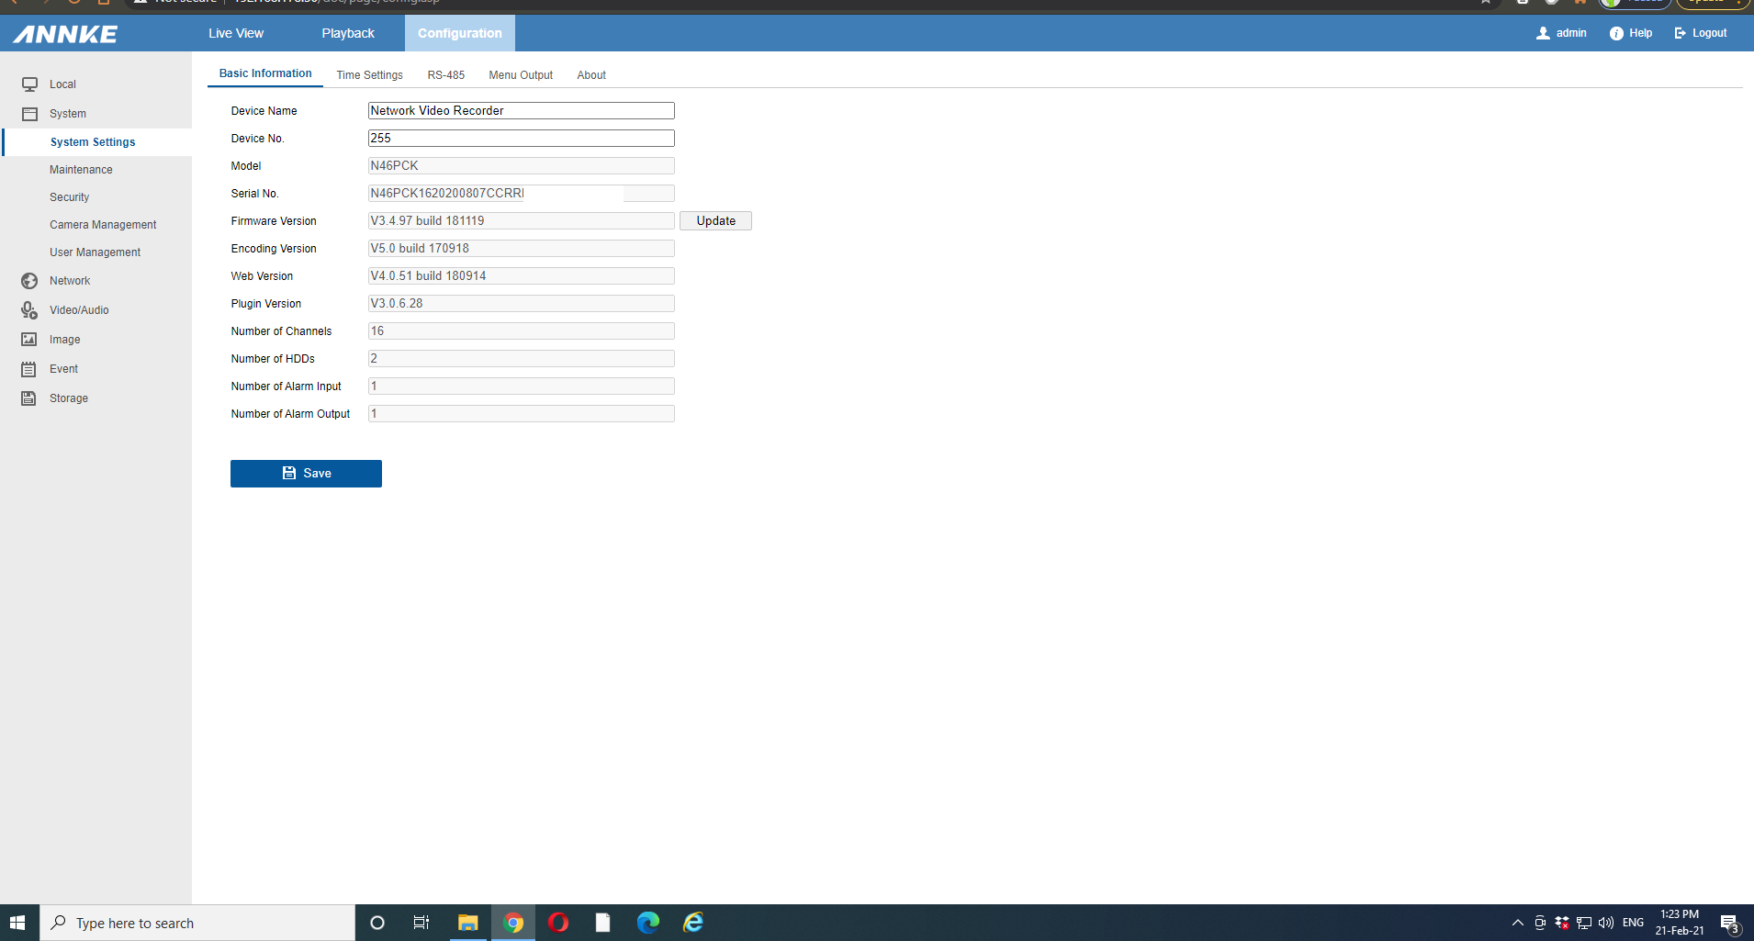This screenshot has height=941, width=1754.
Task: Open Maintenance under System
Action: [81, 170]
